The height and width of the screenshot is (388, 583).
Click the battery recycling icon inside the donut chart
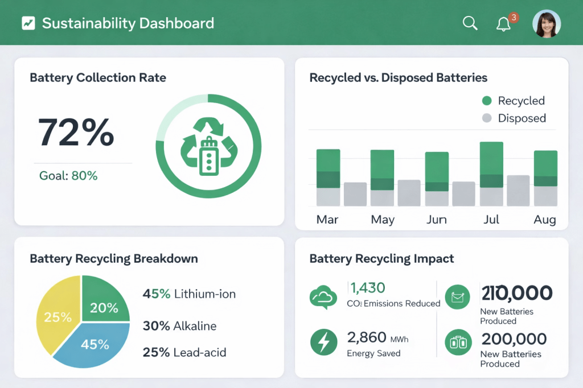(x=208, y=146)
